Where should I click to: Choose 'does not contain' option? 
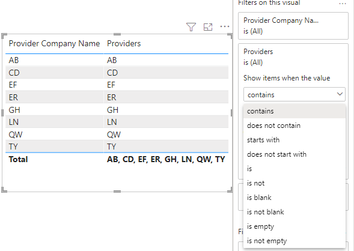pyautogui.click(x=294, y=125)
